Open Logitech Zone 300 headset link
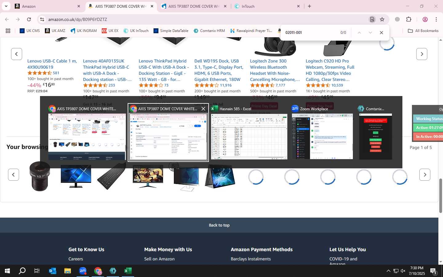Screen dimensions: 443x277 pos(275,70)
